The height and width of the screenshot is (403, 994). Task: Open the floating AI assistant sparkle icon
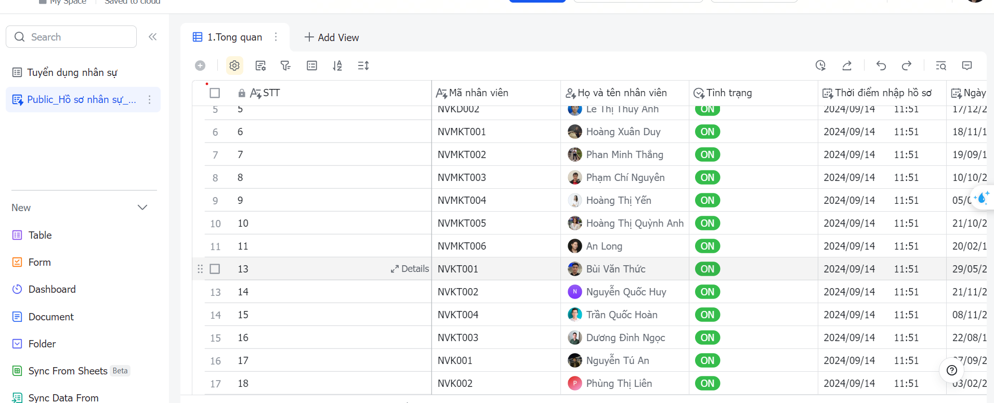pos(982,198)
